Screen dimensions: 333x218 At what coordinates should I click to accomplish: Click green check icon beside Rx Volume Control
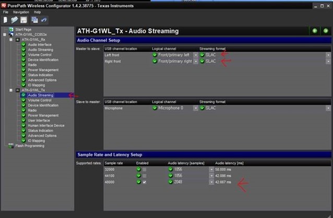tap(23, 55)
